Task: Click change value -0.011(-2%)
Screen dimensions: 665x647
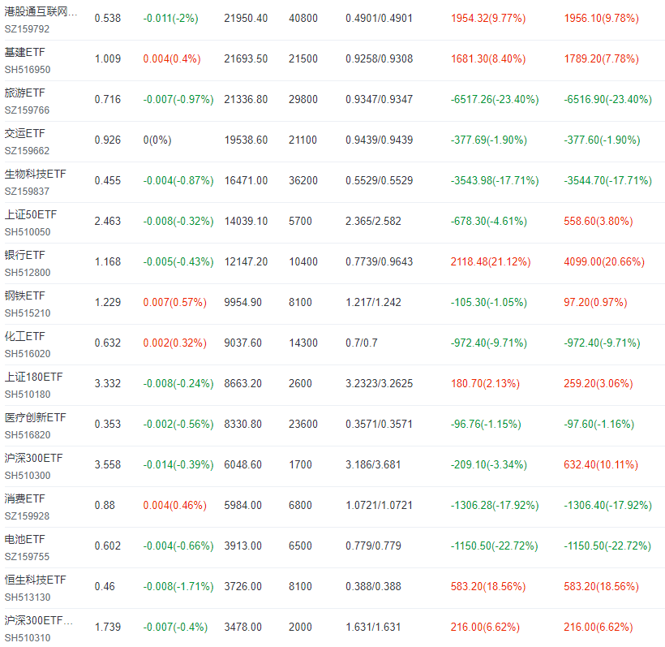Action: 171,18
